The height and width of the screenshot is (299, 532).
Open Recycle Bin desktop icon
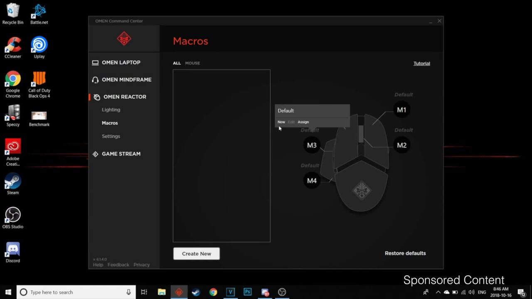coord(13,14)
